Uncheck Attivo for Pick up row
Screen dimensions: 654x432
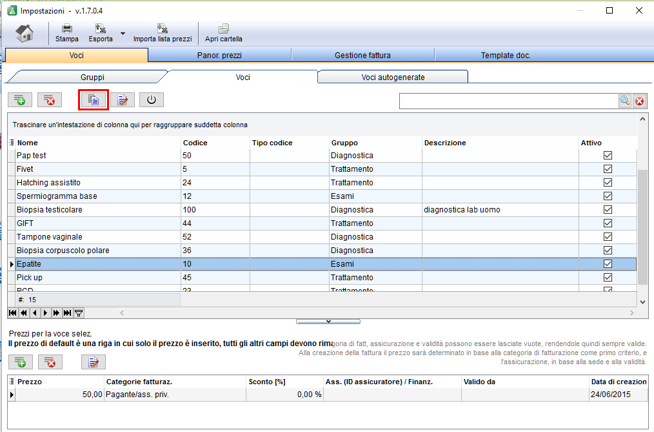click(x=608, y=277)
